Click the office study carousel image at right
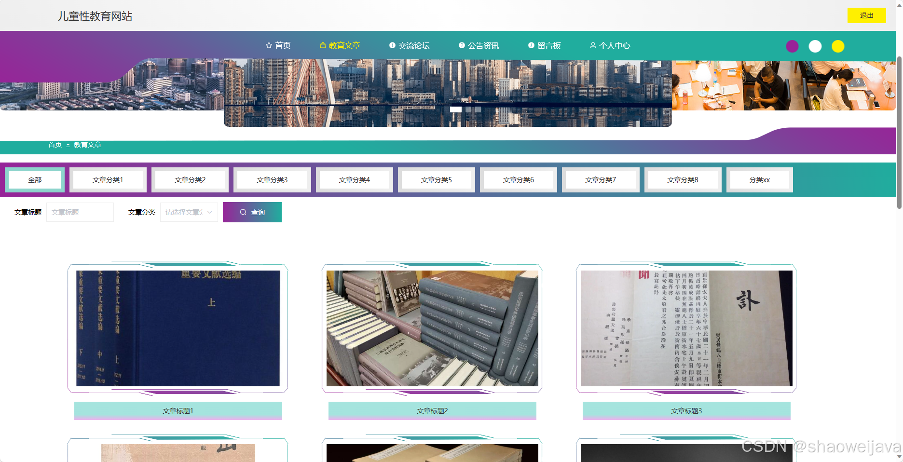Screen dimensions: 903x462 click(783, 85)
